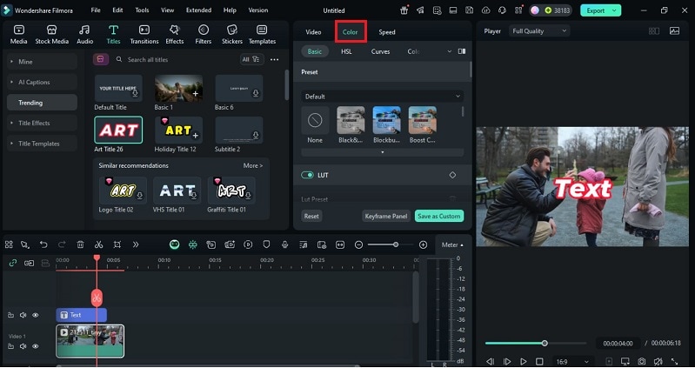Toggle the timeline link icon
The image size is (695, 368).
[13, 263]
